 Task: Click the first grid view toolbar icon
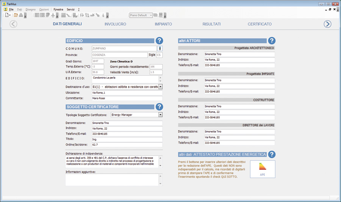tap(37, 15)
